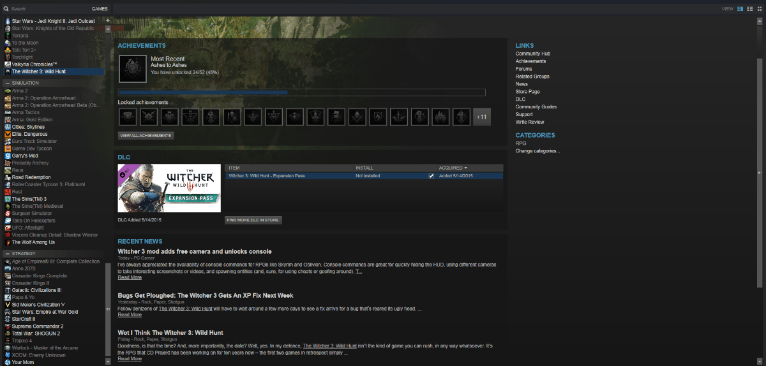Click Read More under Bugs Get Ploughed article
The height and width of the screenshot is (366, 766).
pos(130,315)
